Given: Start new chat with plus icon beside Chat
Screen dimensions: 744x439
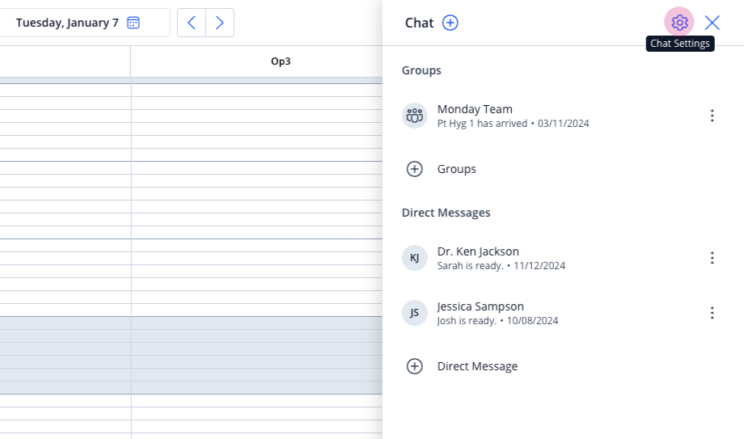Looking at the screenshot, I should pos(450,23).
